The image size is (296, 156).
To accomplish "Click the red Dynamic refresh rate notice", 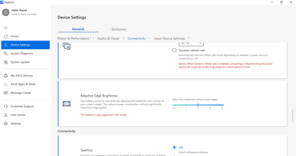I will 226,65.
